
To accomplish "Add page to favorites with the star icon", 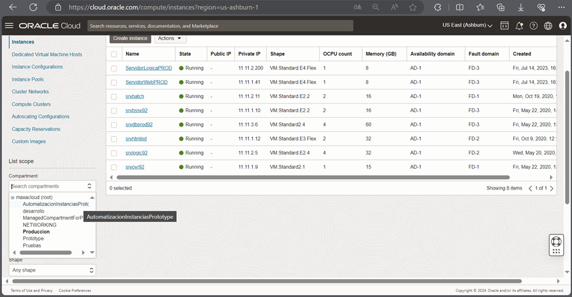I will tap(412, 7).
